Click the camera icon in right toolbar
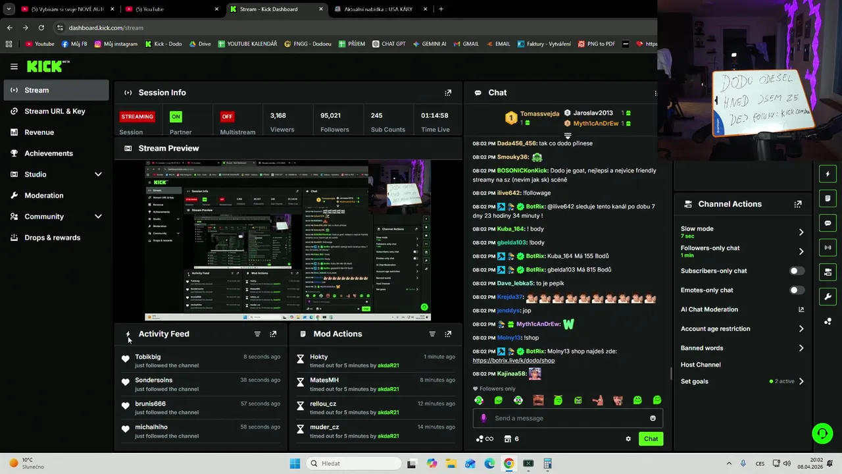This screenshot has width=842, height=474. click(828, 272)
